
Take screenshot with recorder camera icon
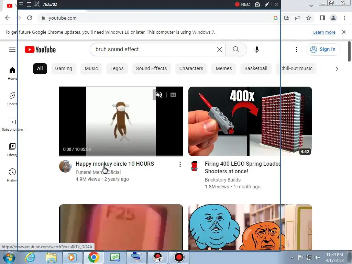click(x=257, y=4)
